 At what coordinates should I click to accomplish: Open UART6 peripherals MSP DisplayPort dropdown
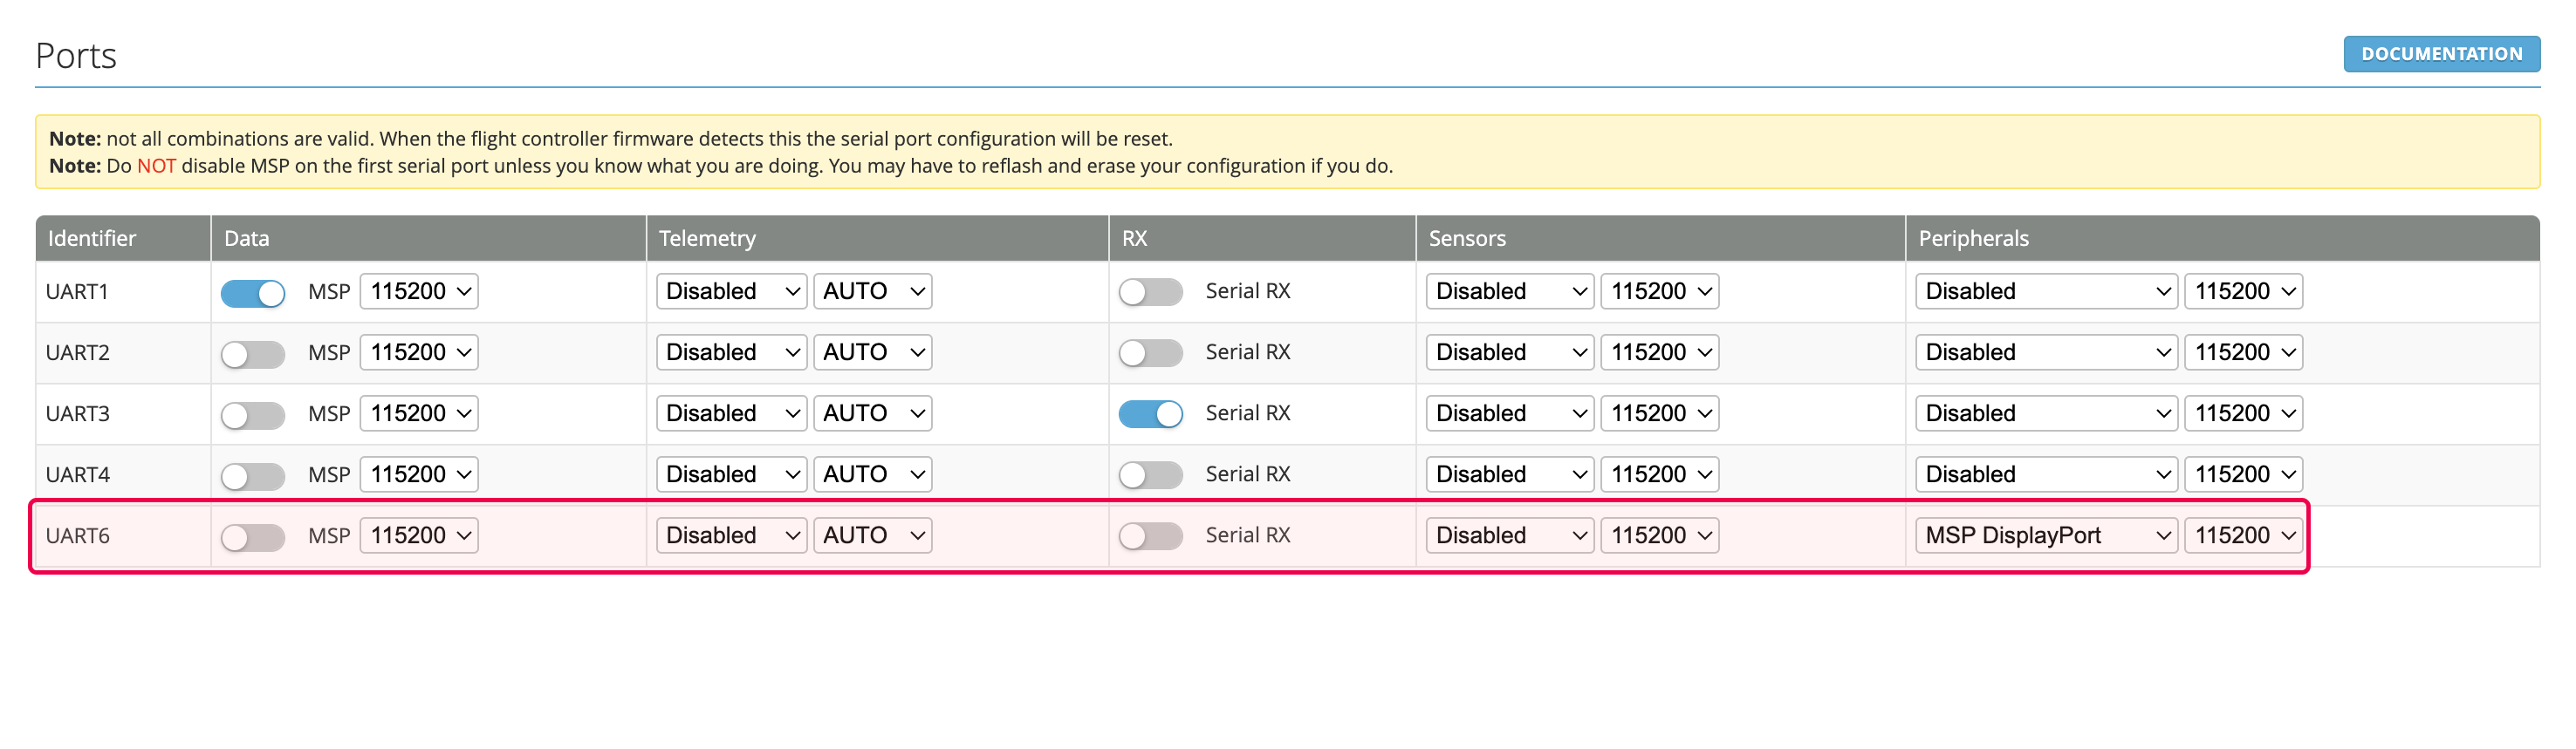coord(2046,535)
